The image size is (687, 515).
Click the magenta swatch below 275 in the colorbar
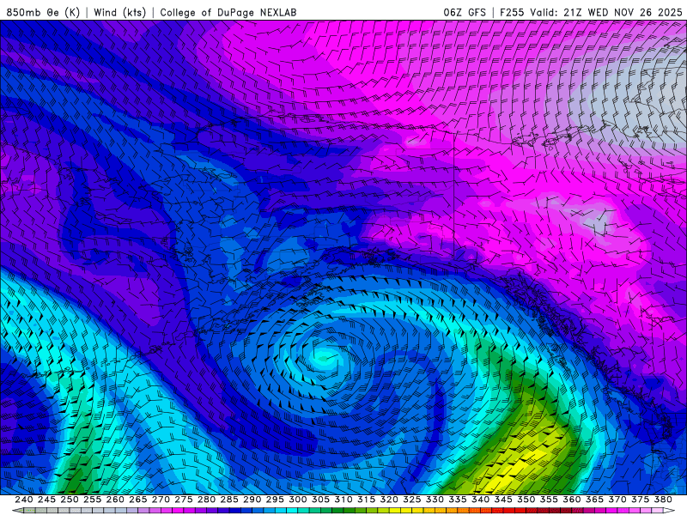(178, 510)
